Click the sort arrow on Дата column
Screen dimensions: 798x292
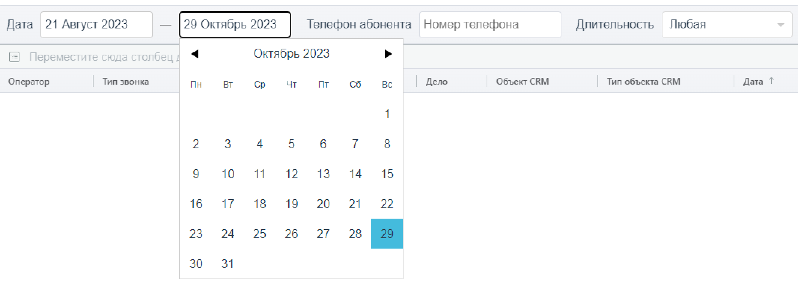coord(771,81)
